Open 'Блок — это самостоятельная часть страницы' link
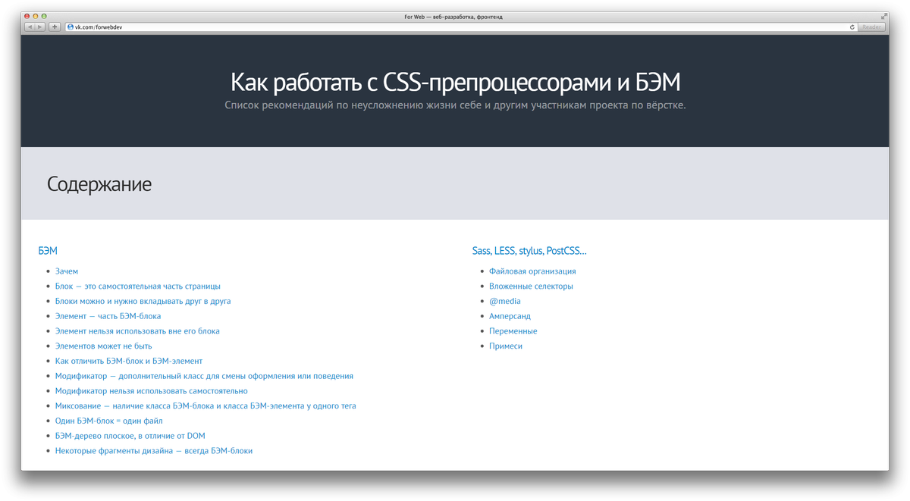910x501 pixels. (x=138, y=287)
